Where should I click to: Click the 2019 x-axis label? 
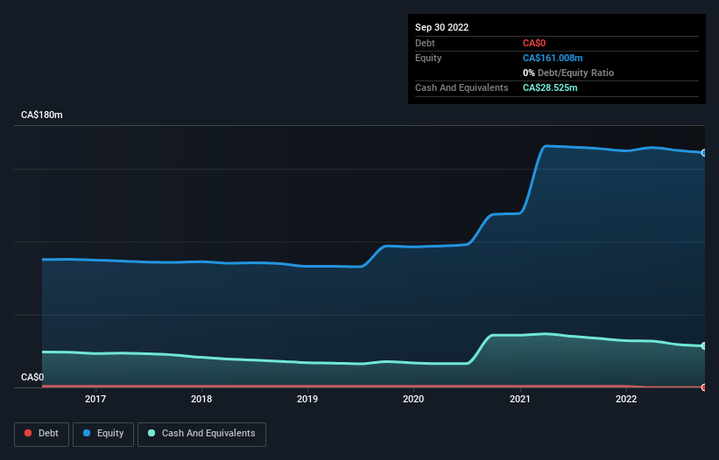(x=307, y=399)
